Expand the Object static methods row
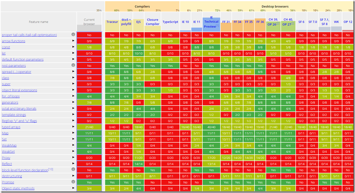This screenshot has height=193, width=355. (73, 188)
